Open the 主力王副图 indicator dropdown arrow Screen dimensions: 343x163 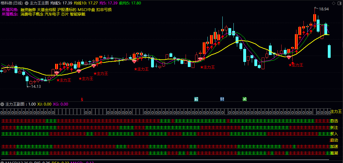3,104
